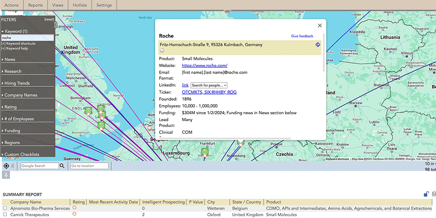The image size is (436, 218).
Task: Sort by Intelligent Prospecting column header
Action: pyautogui.click(x=163, y=202)
